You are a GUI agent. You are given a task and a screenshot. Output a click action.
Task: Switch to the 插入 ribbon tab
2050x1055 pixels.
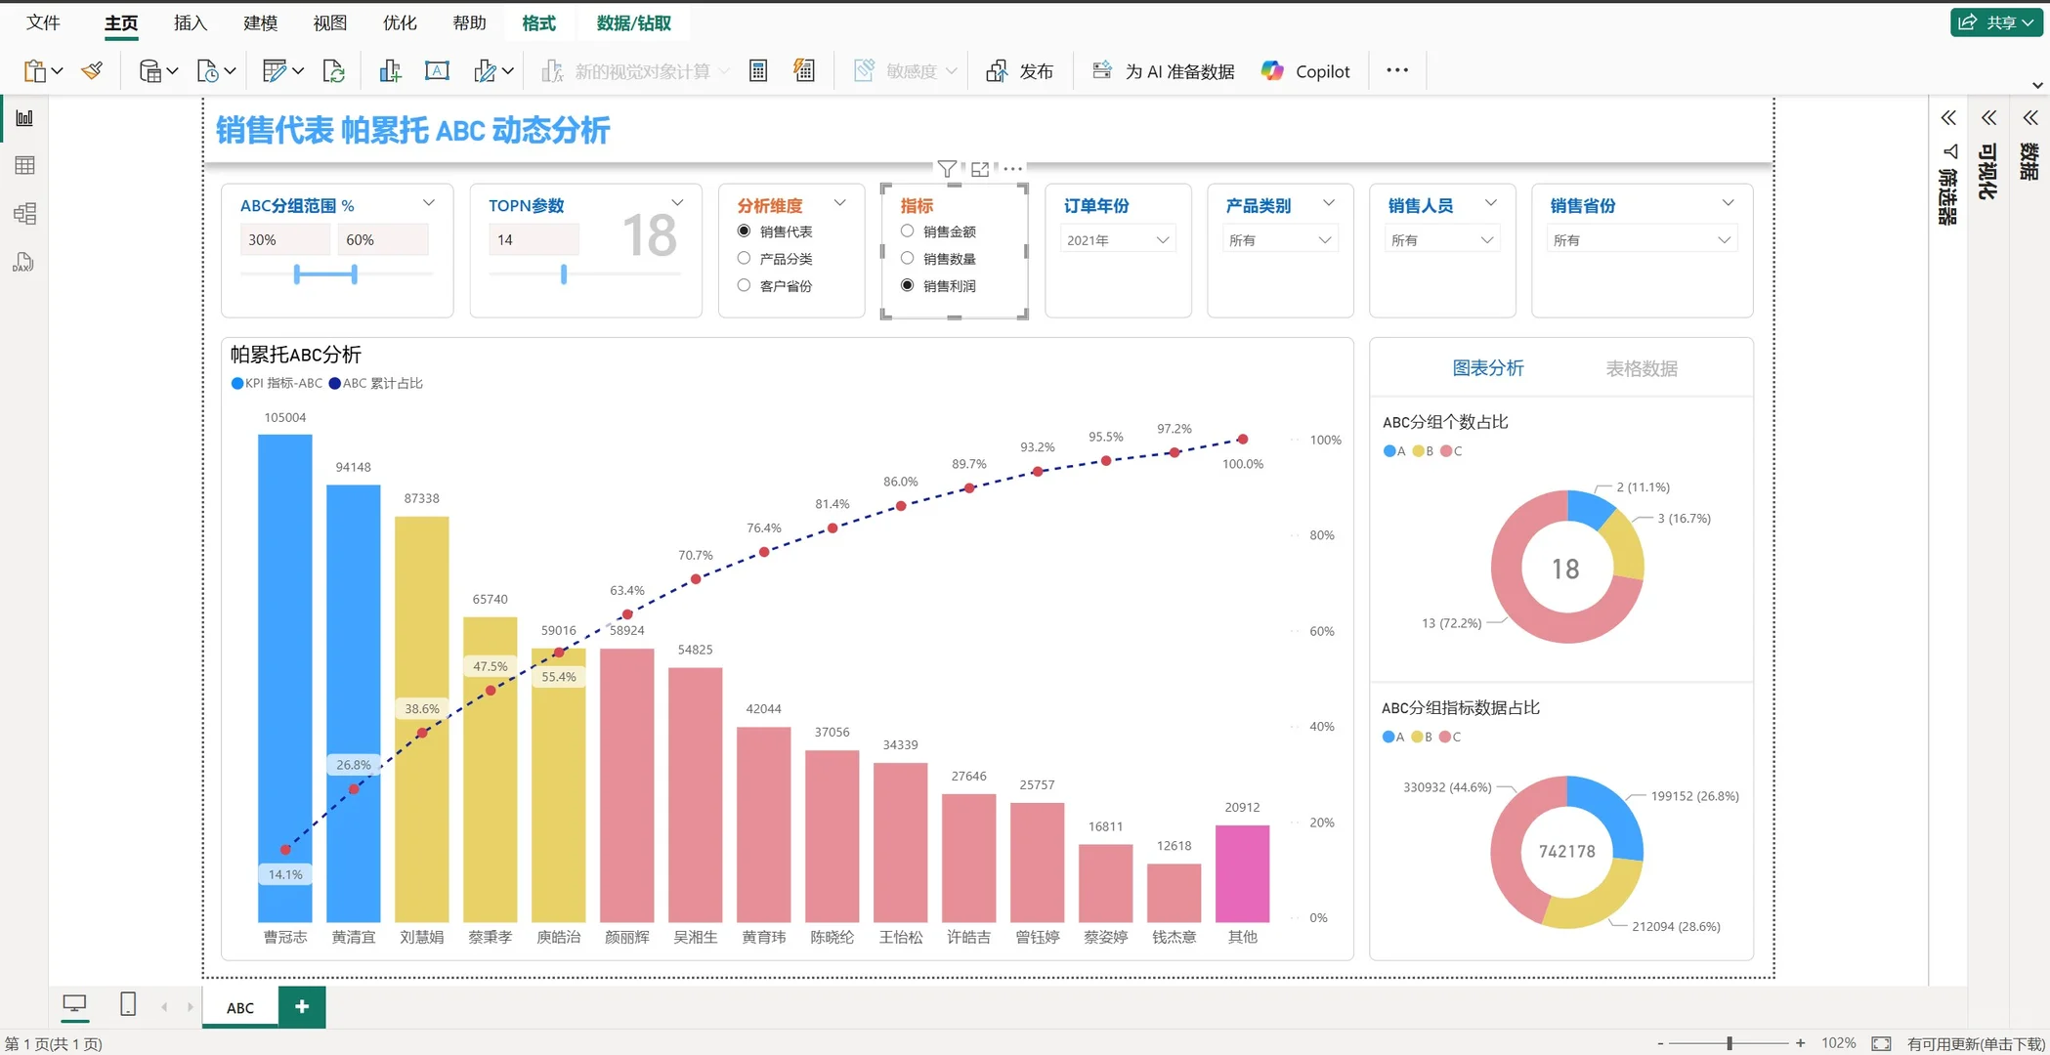[189, 22]
